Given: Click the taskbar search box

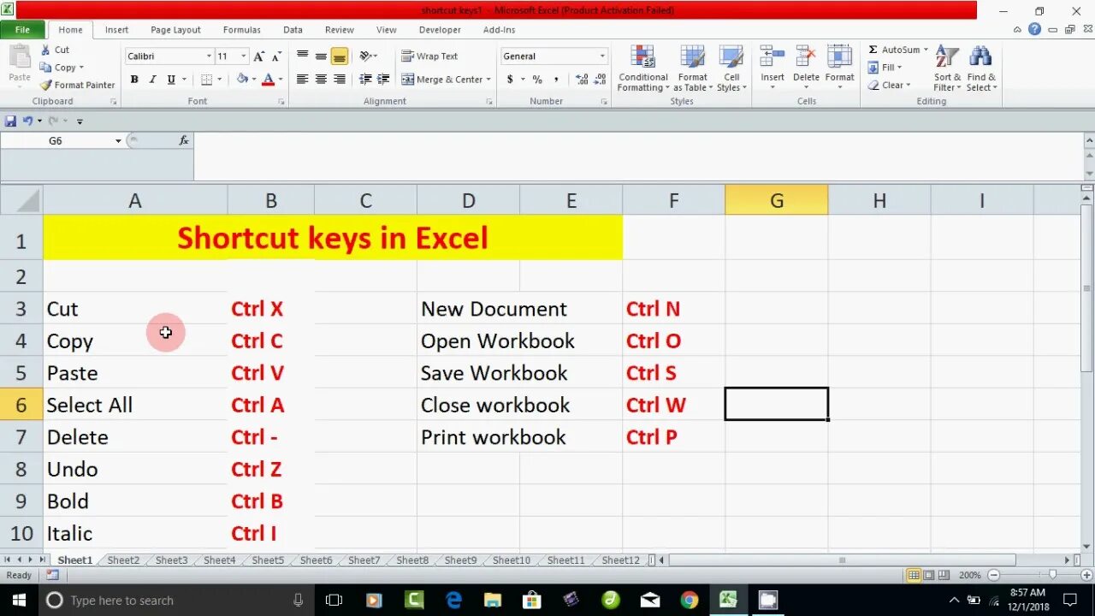Looking at the screenshot, I should click(x=175, y=601).
